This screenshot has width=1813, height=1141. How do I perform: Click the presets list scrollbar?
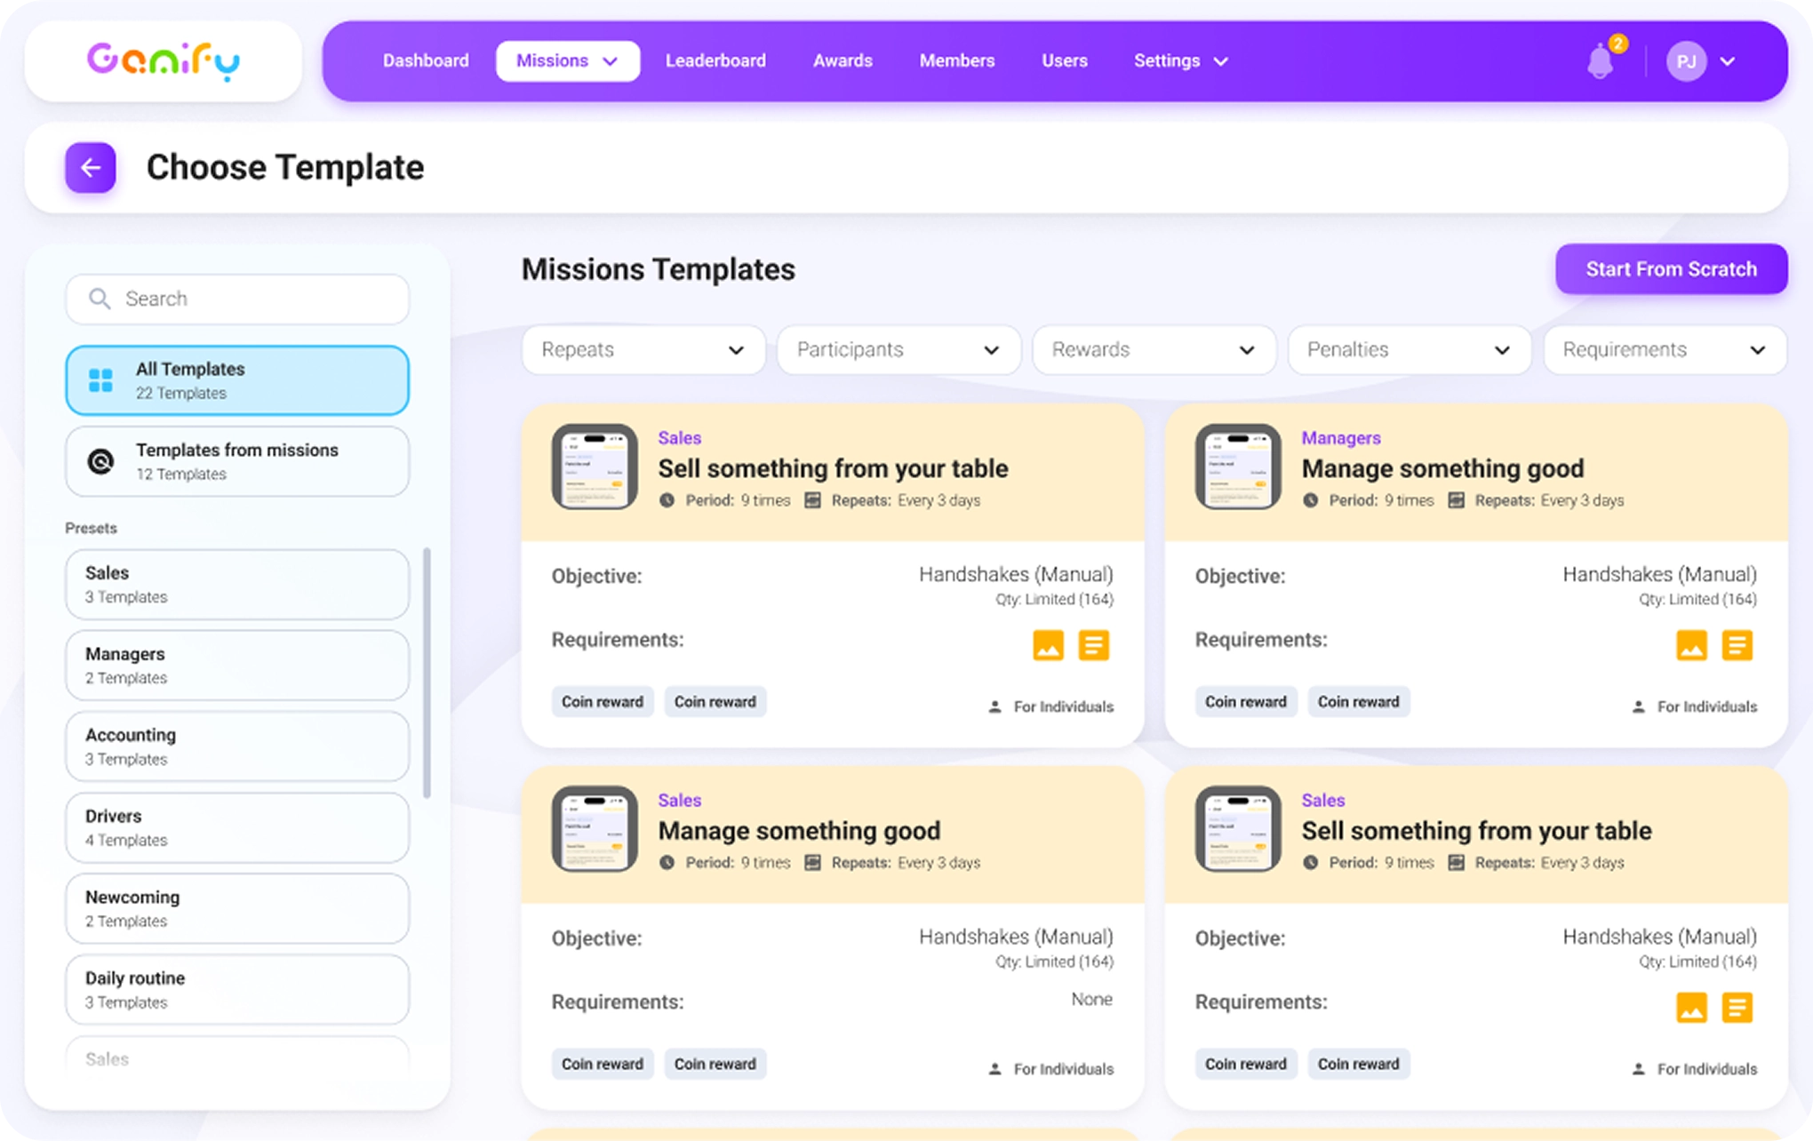[427, 673]
